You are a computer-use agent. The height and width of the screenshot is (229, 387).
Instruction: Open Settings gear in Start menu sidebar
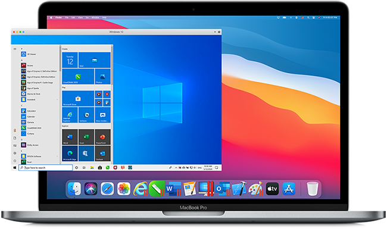coord(15,153)
